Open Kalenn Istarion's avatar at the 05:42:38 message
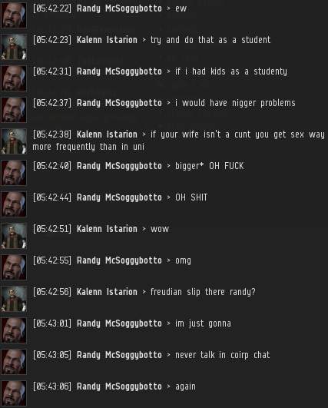Viewport: 328px width, 408px height. [x=14, y=141]
